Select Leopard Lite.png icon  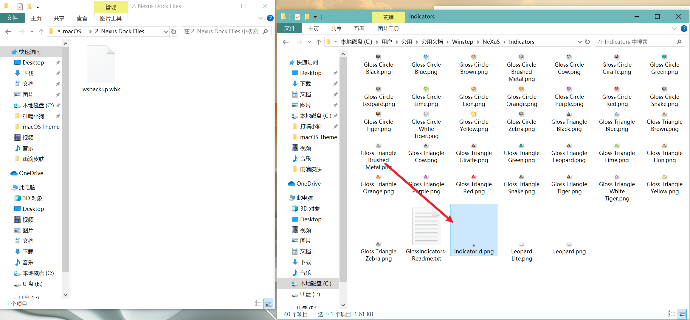521,244
